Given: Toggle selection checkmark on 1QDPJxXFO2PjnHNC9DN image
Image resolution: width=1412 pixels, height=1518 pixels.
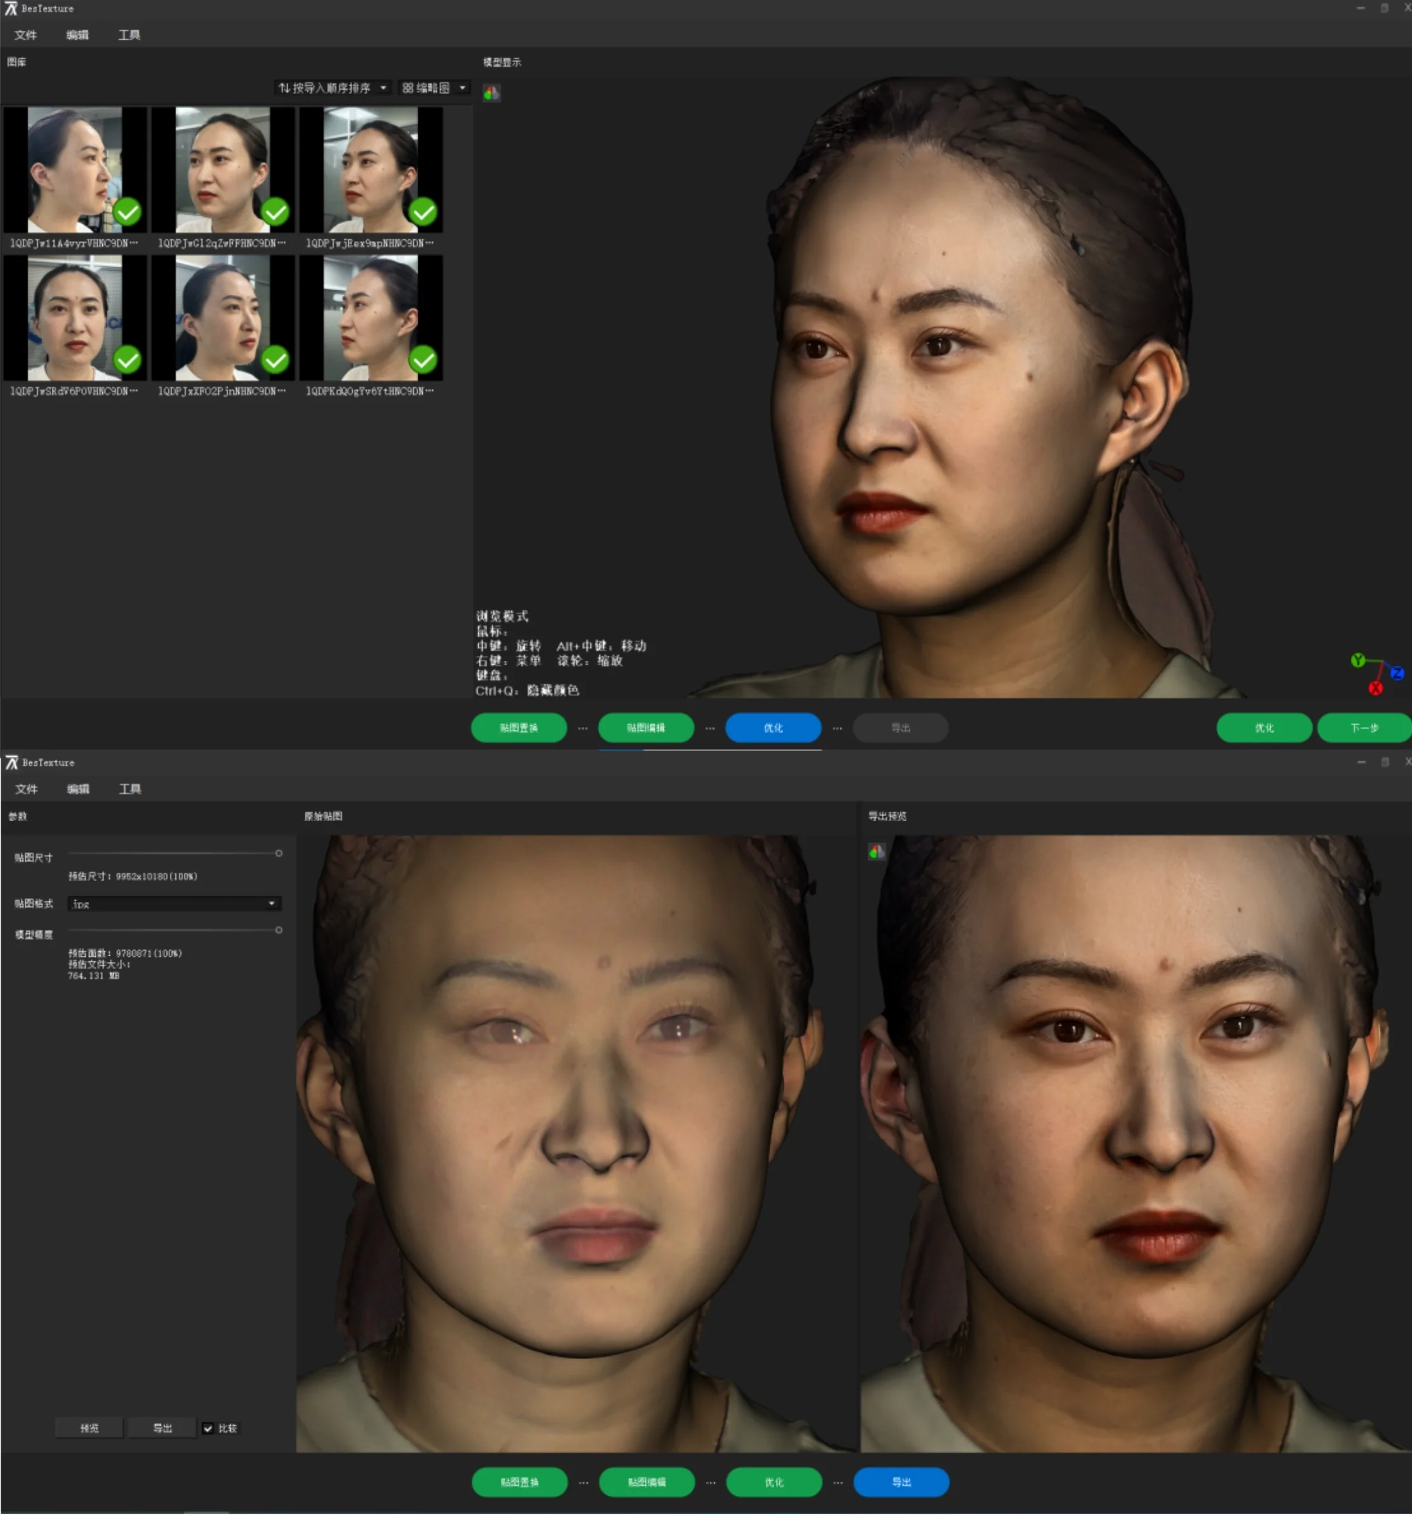Looking at the screenshot, I should point(276,360).
